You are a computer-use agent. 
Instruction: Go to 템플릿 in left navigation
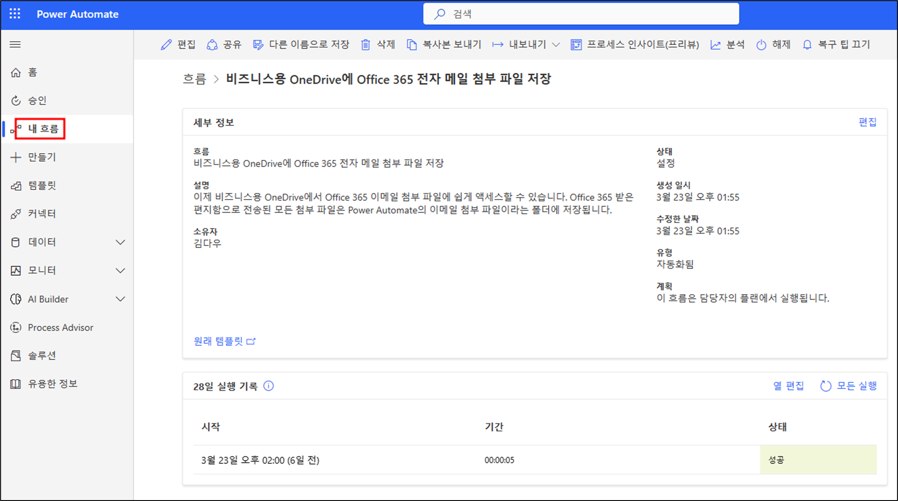[42, 185]
